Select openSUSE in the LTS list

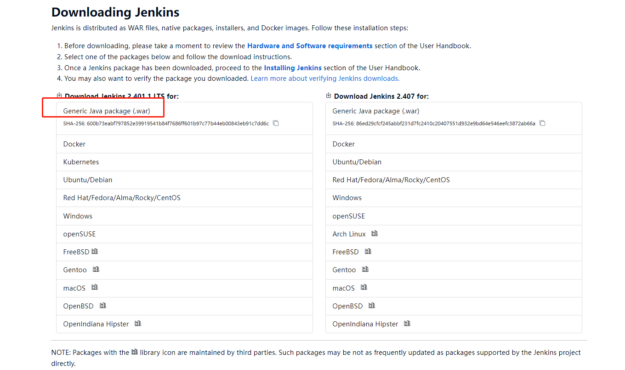click(x=184, y=234)
